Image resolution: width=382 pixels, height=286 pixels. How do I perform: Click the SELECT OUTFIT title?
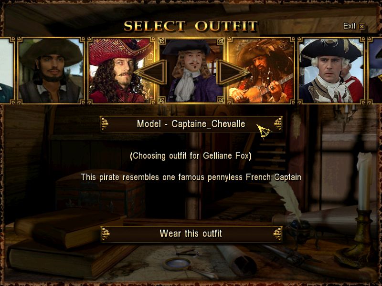click(x=191, y=26)
